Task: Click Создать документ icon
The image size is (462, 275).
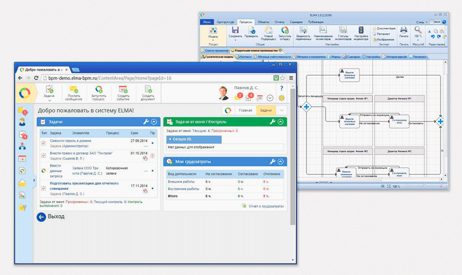Action: 148,89
